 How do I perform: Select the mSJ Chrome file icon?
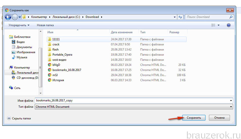pos(50,75)
